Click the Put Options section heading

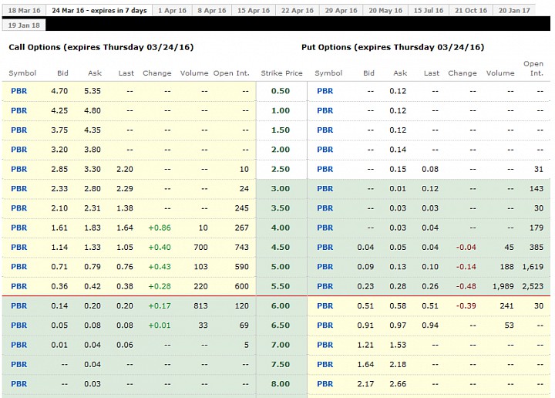coord(392,47)
